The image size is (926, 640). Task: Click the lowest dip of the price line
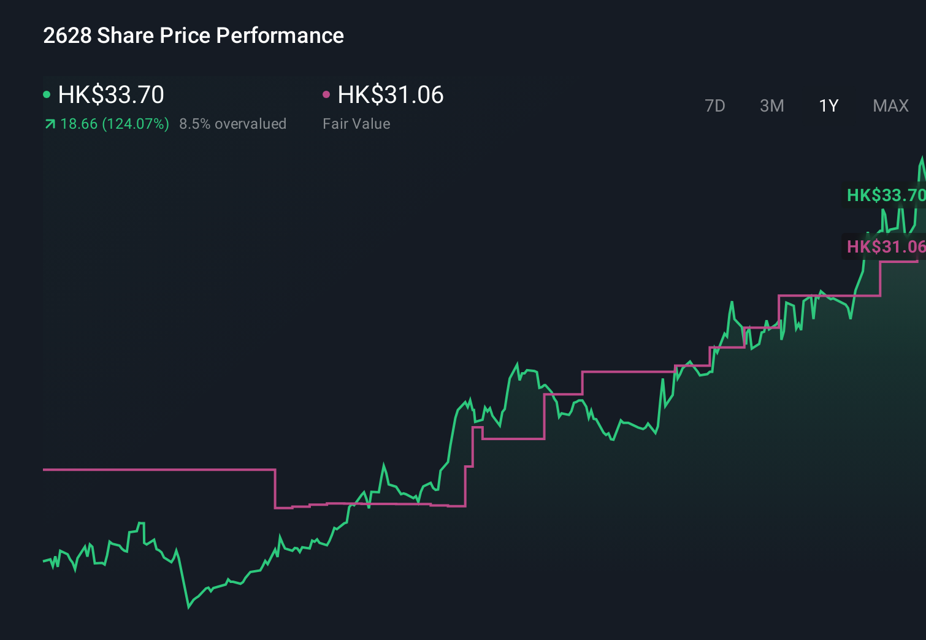[x=187, y=609]
